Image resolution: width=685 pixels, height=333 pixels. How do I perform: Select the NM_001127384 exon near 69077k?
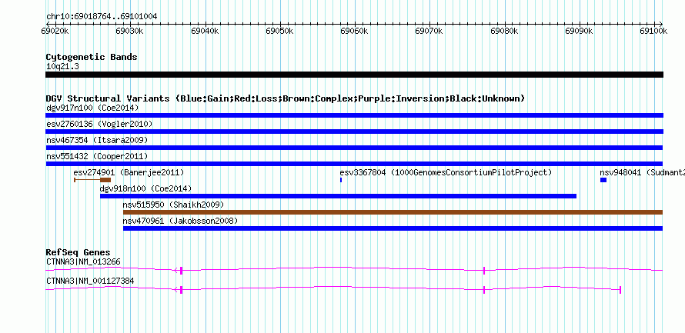pos(484,289)
